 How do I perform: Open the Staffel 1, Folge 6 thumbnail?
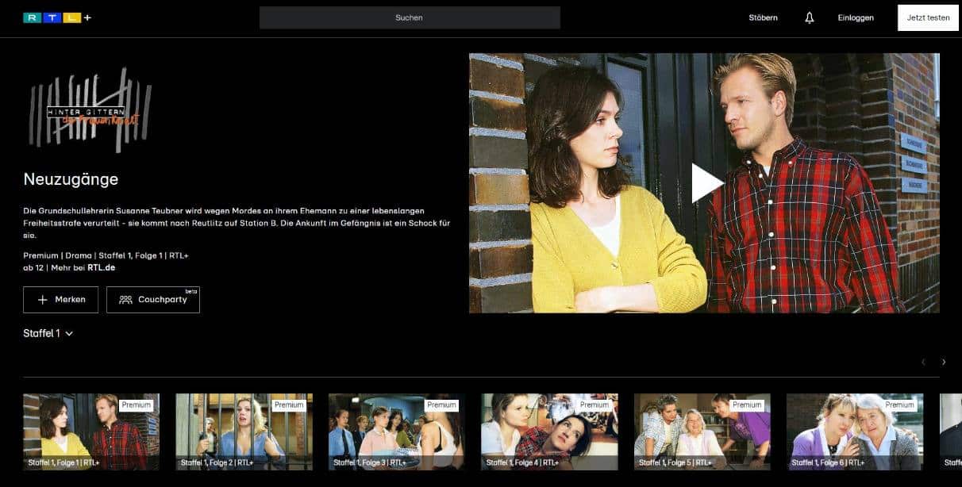tap(855, 432)
